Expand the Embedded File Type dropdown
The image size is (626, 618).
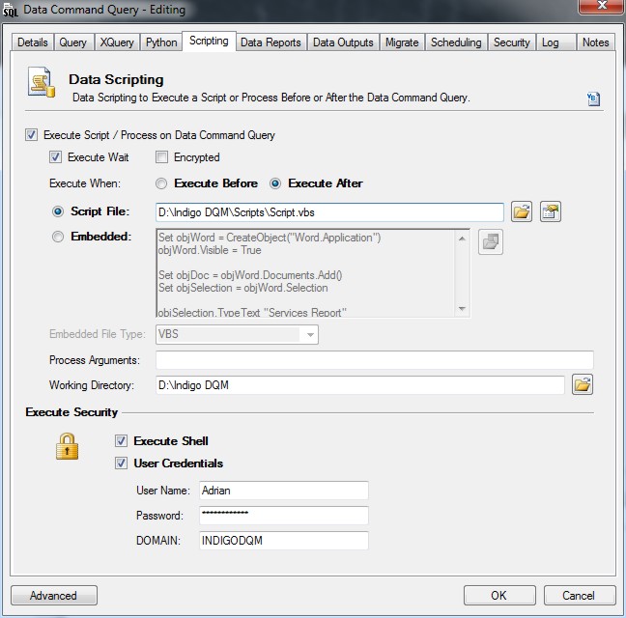309,334
